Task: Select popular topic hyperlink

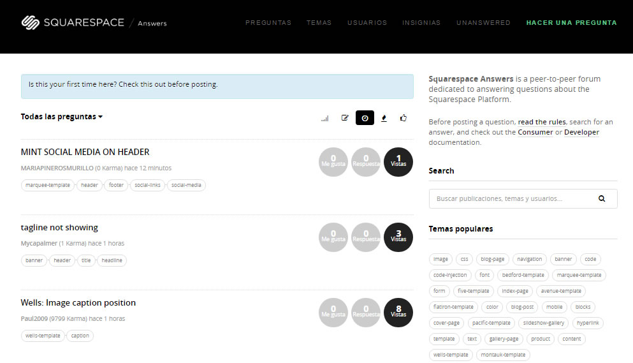Action: (588, 323)
